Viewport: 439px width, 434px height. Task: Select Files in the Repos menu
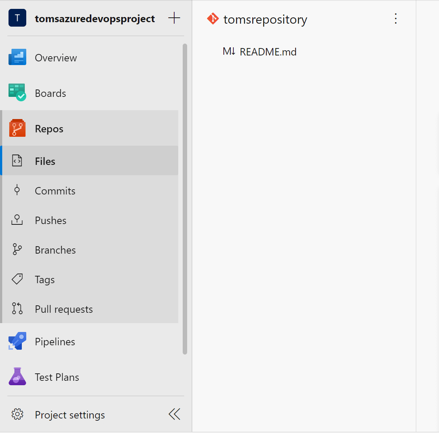(x=45, y=161)
